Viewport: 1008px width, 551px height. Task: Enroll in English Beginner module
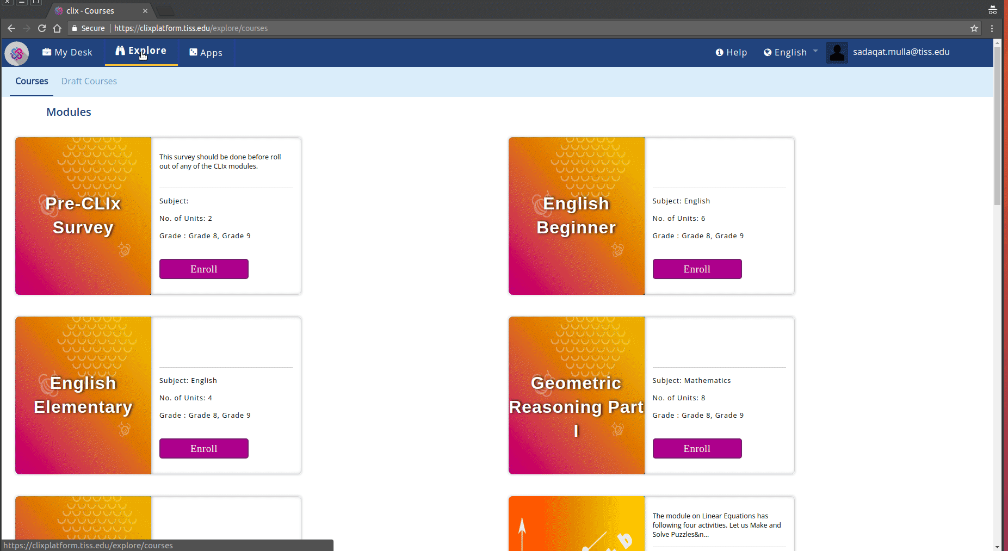(697, 269)
